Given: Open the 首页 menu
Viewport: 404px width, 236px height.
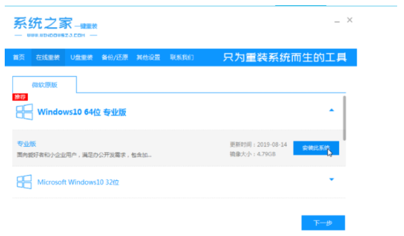Looking at the screenshot, I should 18,57.
